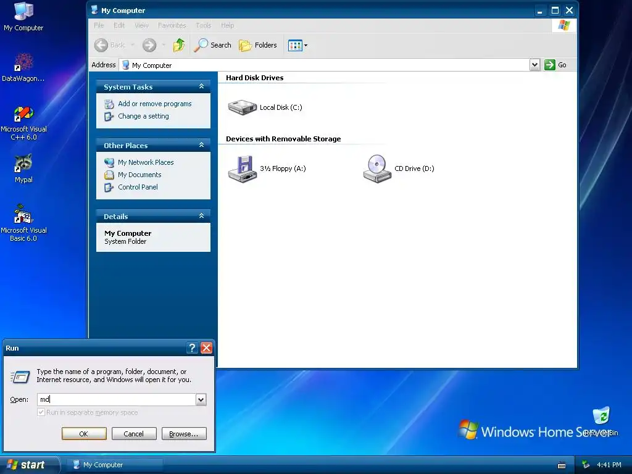Open the My Documents link
The height and width of the screenshot is (474, 632).
click(139, 175)
